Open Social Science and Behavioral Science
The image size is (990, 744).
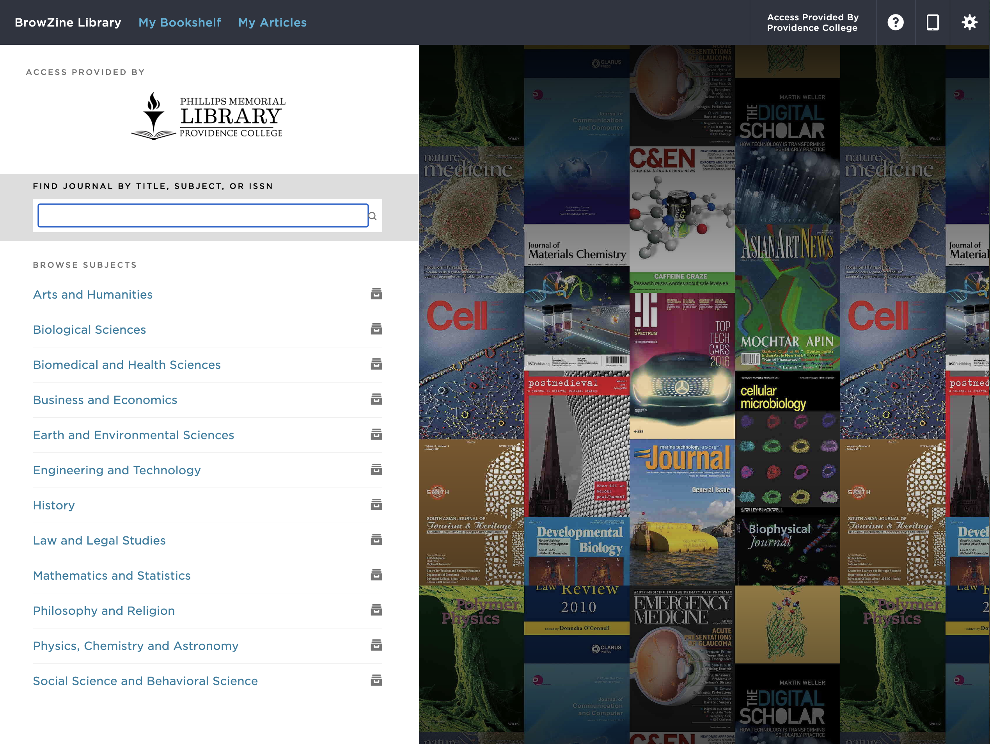click(145, 681)
